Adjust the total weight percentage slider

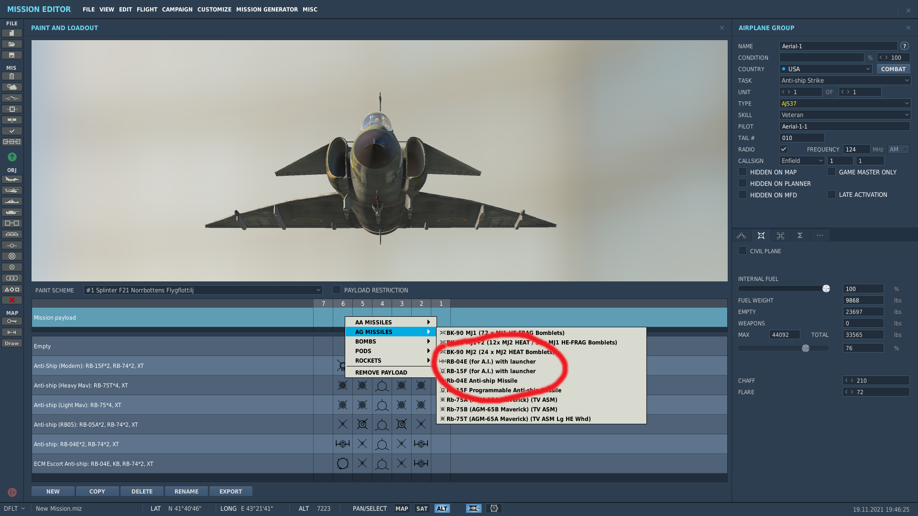806,348
